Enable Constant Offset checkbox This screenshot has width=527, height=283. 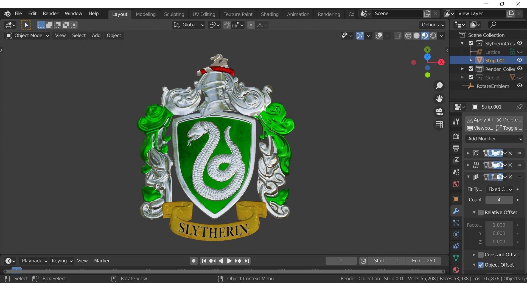coord(481,255)
